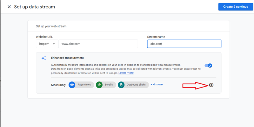Click the Scrolls crosshair icon
Screen dimensions: 254x127
coord(99,85)
